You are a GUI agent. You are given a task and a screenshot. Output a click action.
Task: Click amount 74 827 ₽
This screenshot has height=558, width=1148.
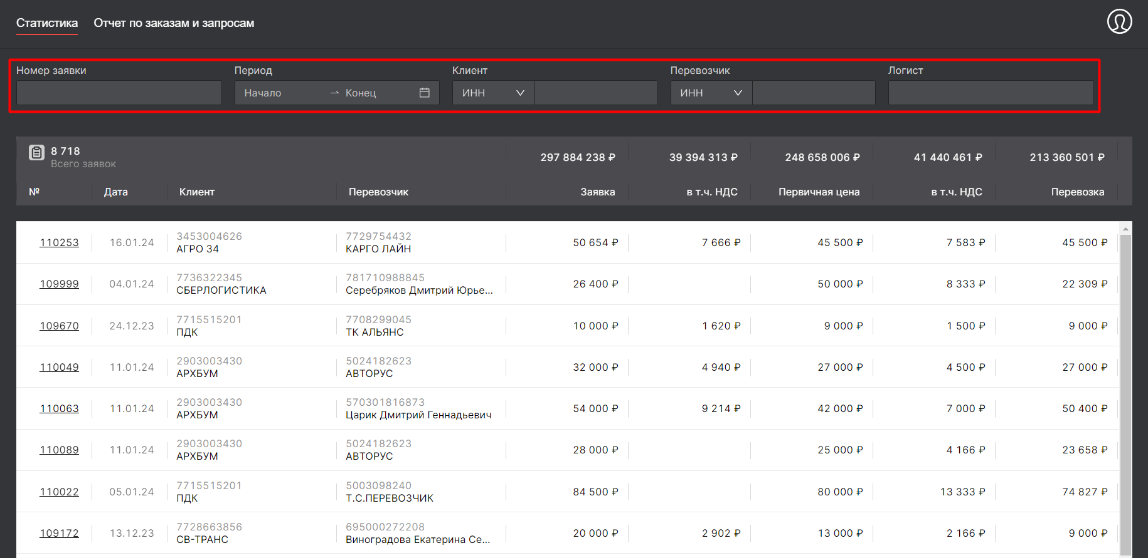pyautogui.click(x=1085, y=492)
